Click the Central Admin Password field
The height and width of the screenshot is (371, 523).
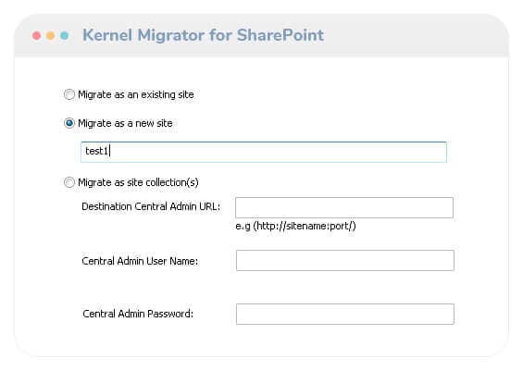point(345,314)
